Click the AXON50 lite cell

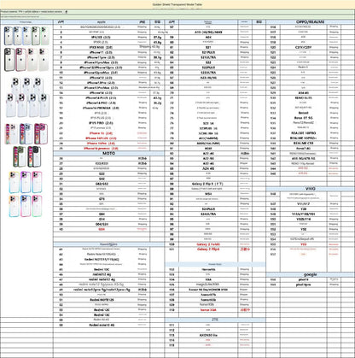pyautogui.click(x=208, y=335)
